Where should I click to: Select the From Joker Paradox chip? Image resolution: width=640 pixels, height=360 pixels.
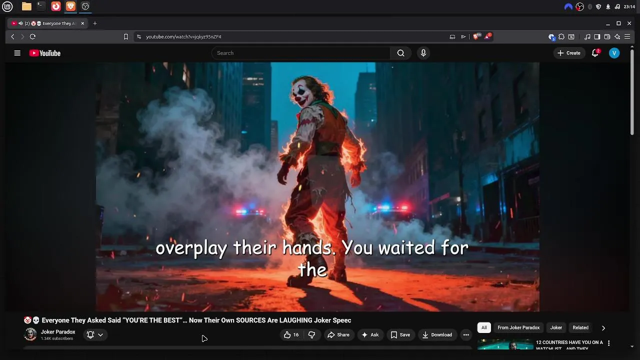tap(518, 327)
